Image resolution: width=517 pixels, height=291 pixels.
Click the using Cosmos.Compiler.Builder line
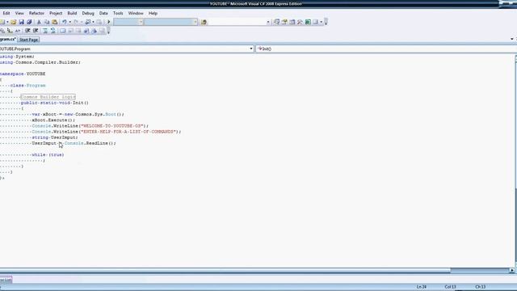coord(40,62)
